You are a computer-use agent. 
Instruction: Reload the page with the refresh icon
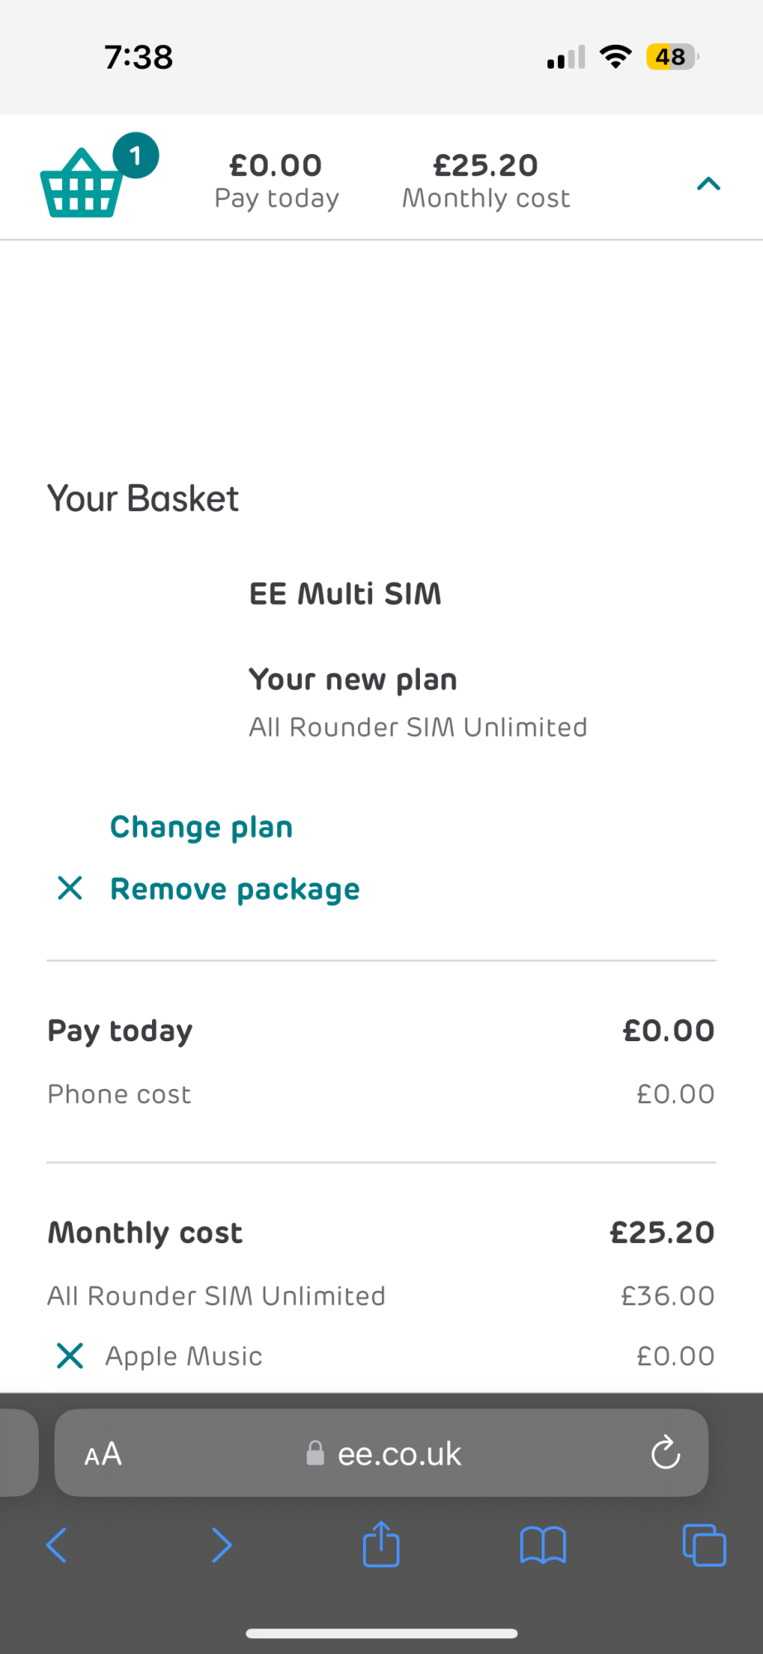pos(665,1453)
